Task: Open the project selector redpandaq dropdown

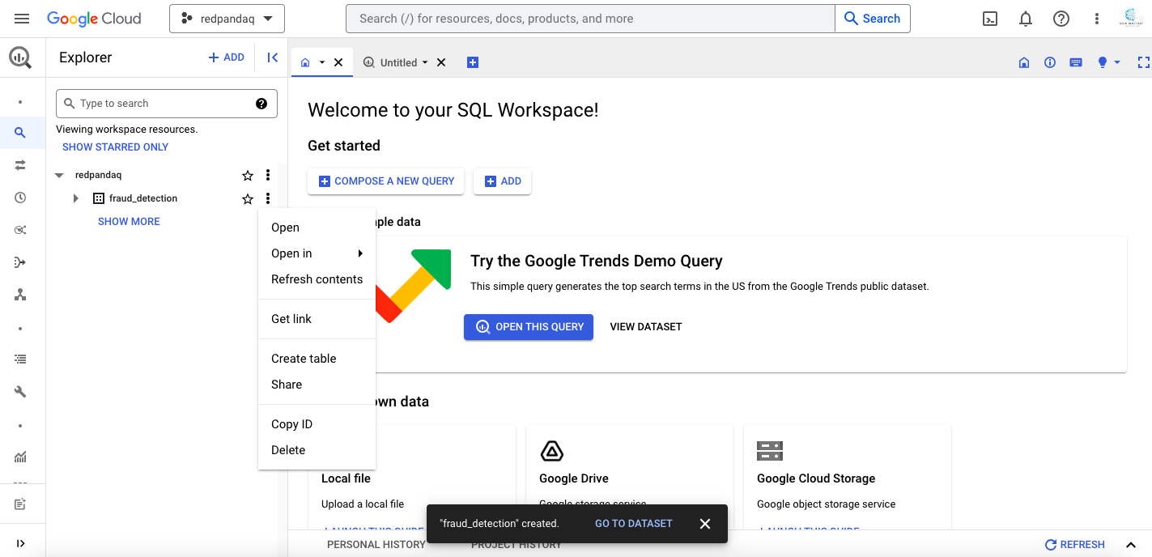Action: click(227, 19)
